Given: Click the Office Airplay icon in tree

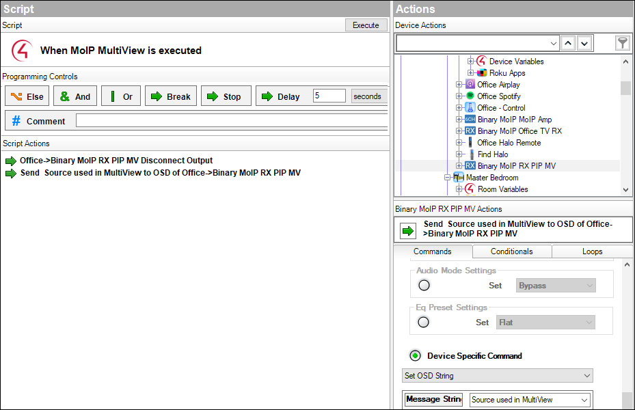Looking at the screenshot, I should coord(470,85).
